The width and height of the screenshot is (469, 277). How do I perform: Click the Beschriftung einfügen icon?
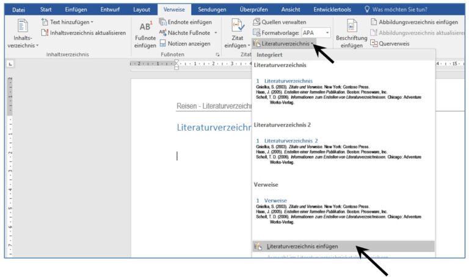coord(352,26)
